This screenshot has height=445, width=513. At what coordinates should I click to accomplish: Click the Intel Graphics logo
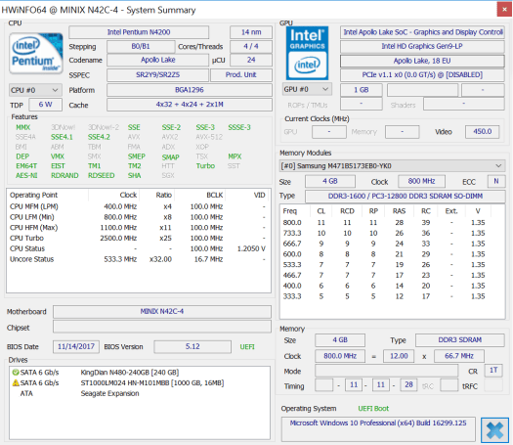pos(307,53)
